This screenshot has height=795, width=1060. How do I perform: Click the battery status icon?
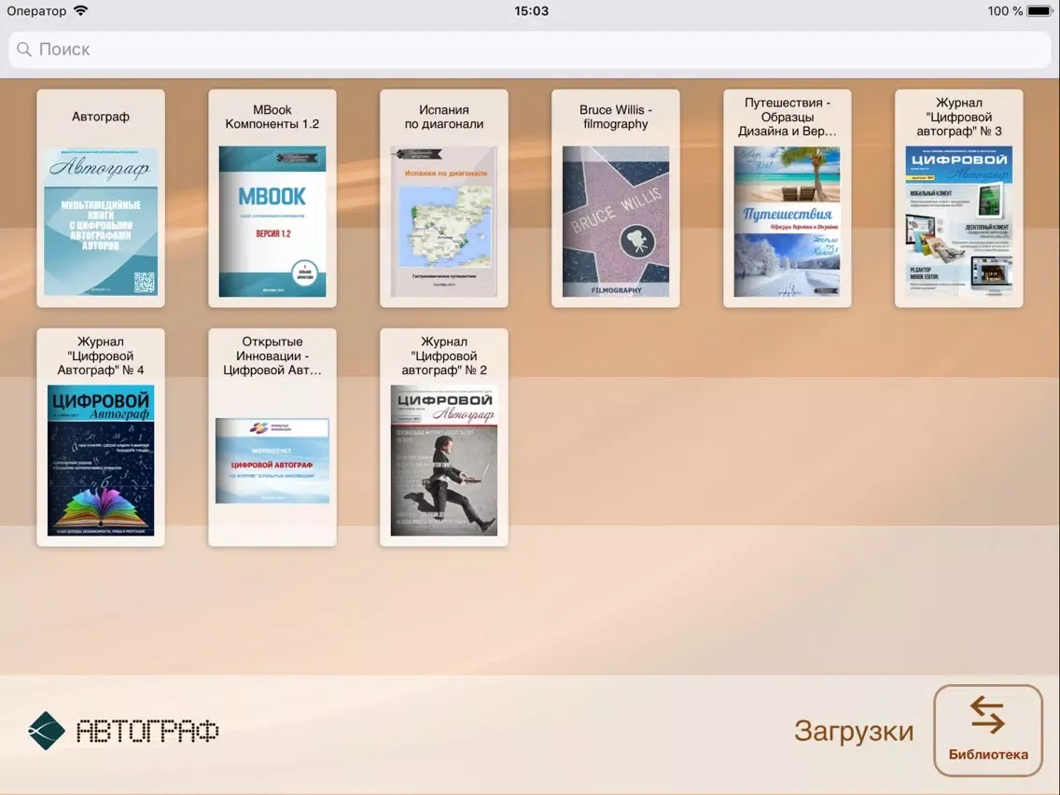pos(1039,11)
